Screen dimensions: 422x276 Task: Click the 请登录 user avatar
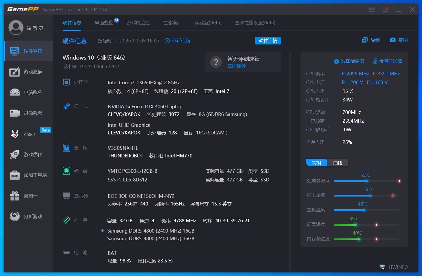click(16, 28)
